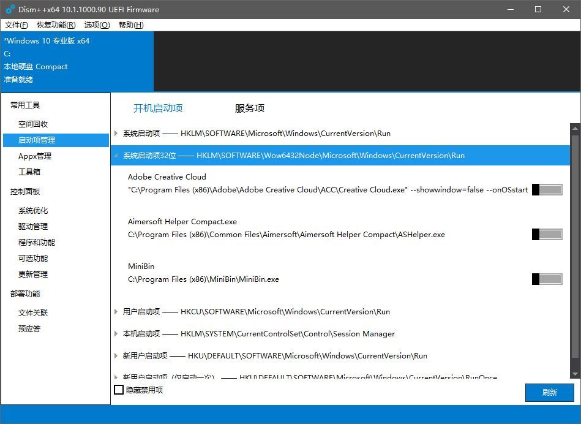Open the 选项(O) menu

97,25
